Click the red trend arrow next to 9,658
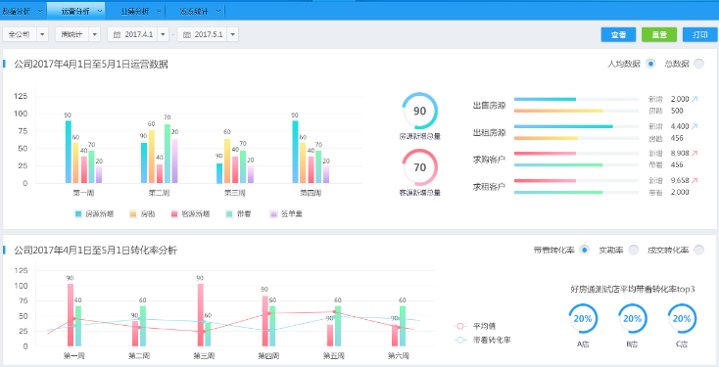 coord(695,180)
